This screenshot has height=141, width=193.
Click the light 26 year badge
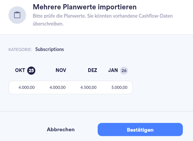tap(124, 70)
